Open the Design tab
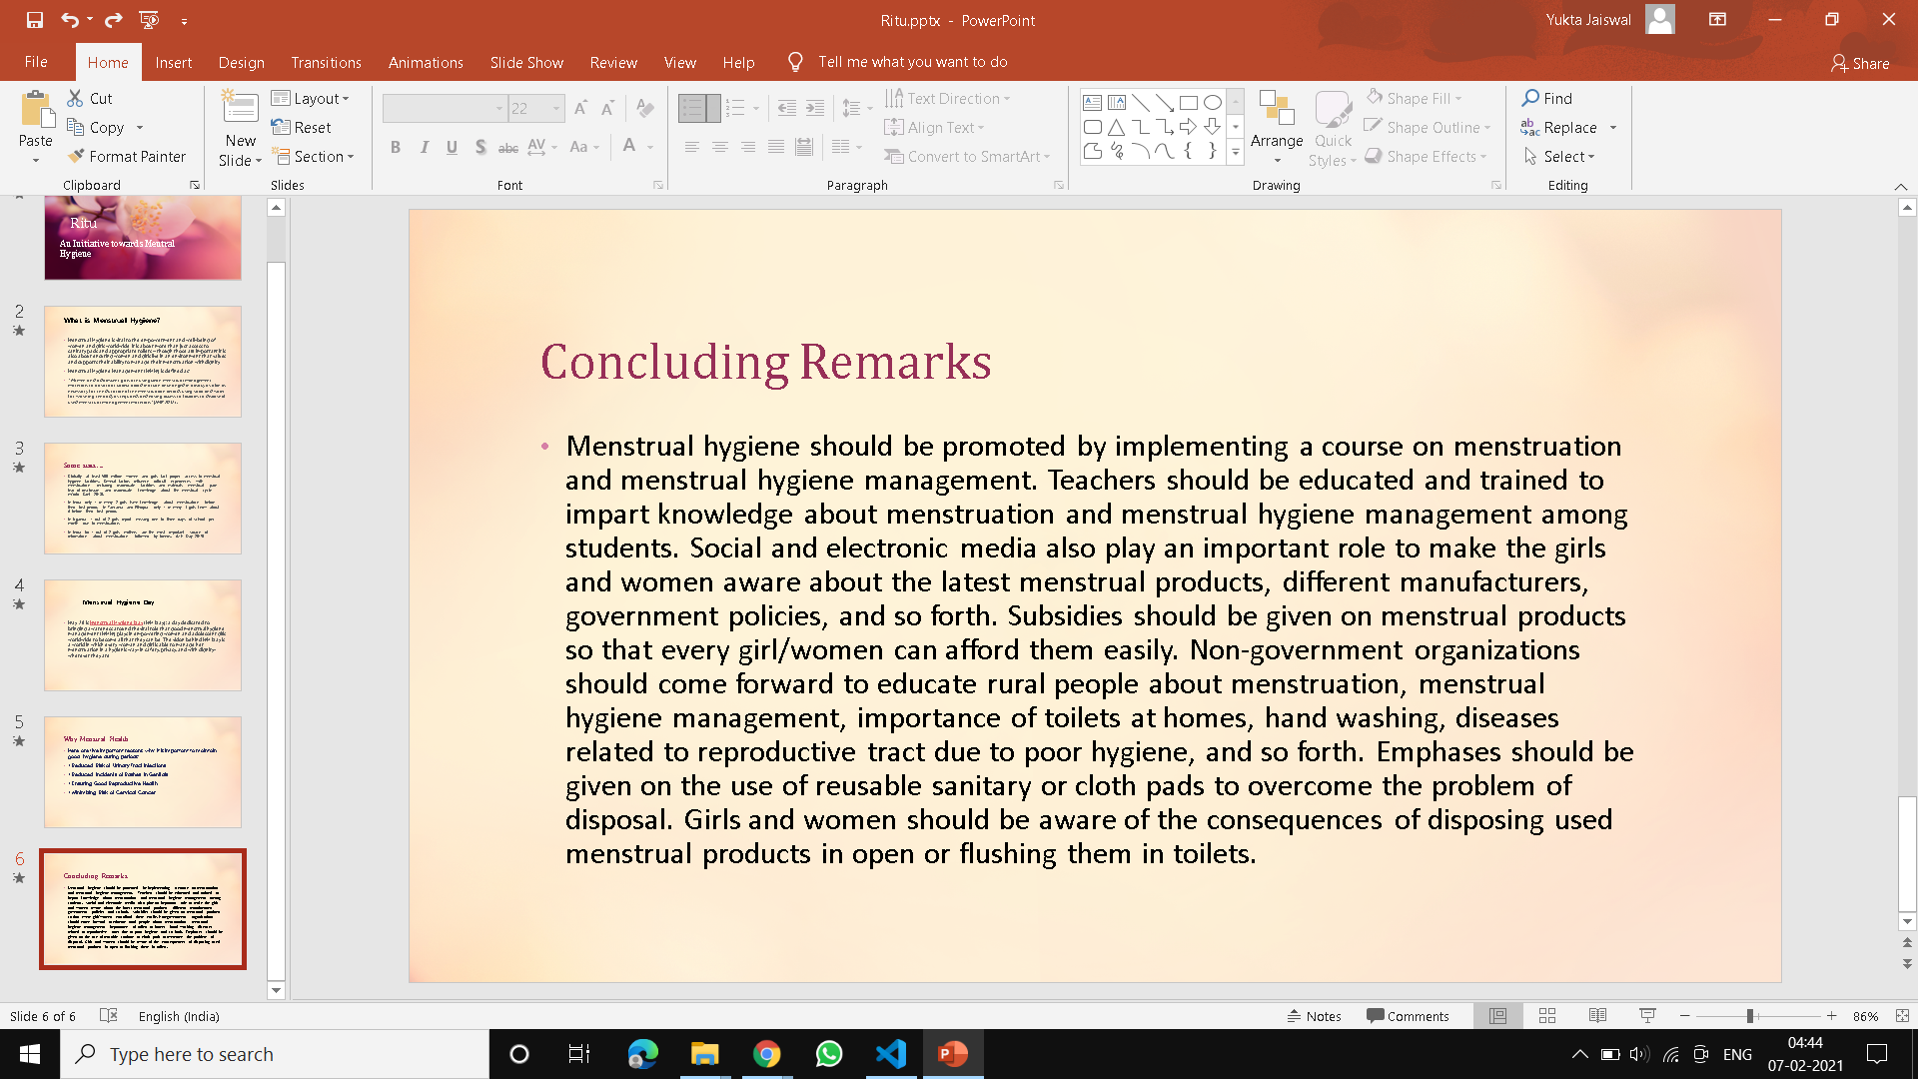The width and height of the screenshot is (1918, 1079). pos(241,62)
